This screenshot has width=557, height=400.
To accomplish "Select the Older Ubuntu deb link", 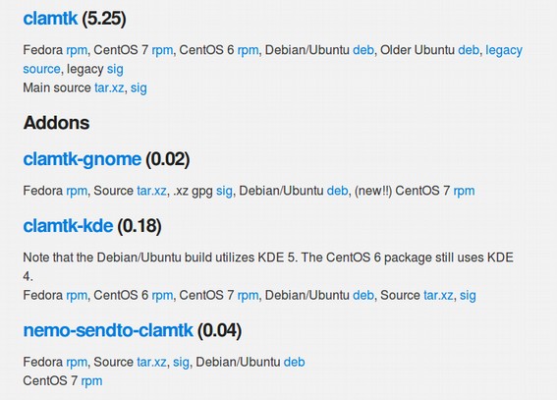I will pos(469,50).
